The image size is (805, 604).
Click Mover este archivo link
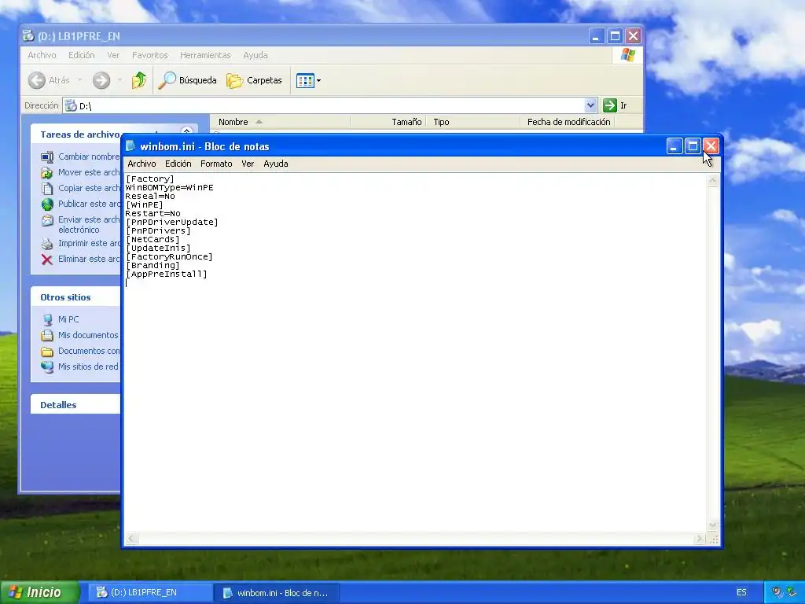pyautogui.click(x=89, y=172)
